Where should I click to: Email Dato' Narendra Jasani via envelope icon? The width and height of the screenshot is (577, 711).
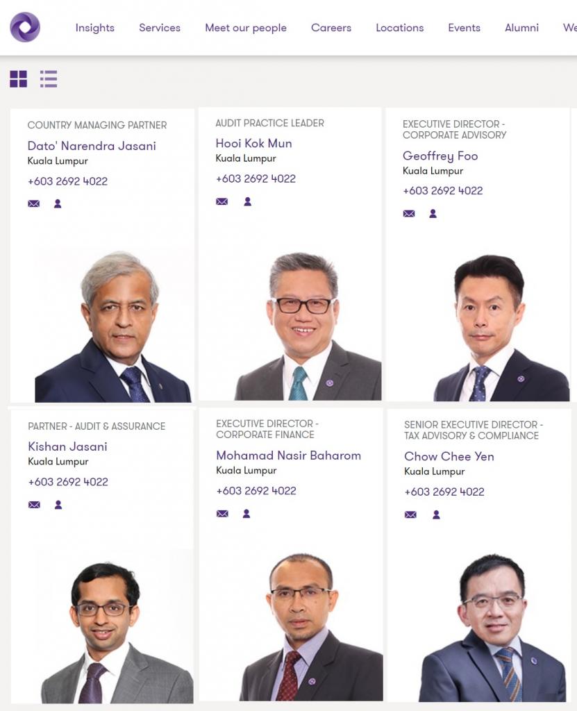coord(34,204)
